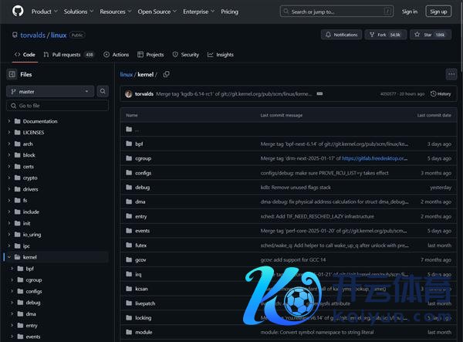Viewport: 463px width, 342px height.
Task: Click the copy path icon
Action: click(x=166, y=74)
